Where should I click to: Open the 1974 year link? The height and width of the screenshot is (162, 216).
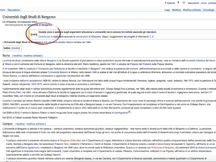(x=191, y=80)
